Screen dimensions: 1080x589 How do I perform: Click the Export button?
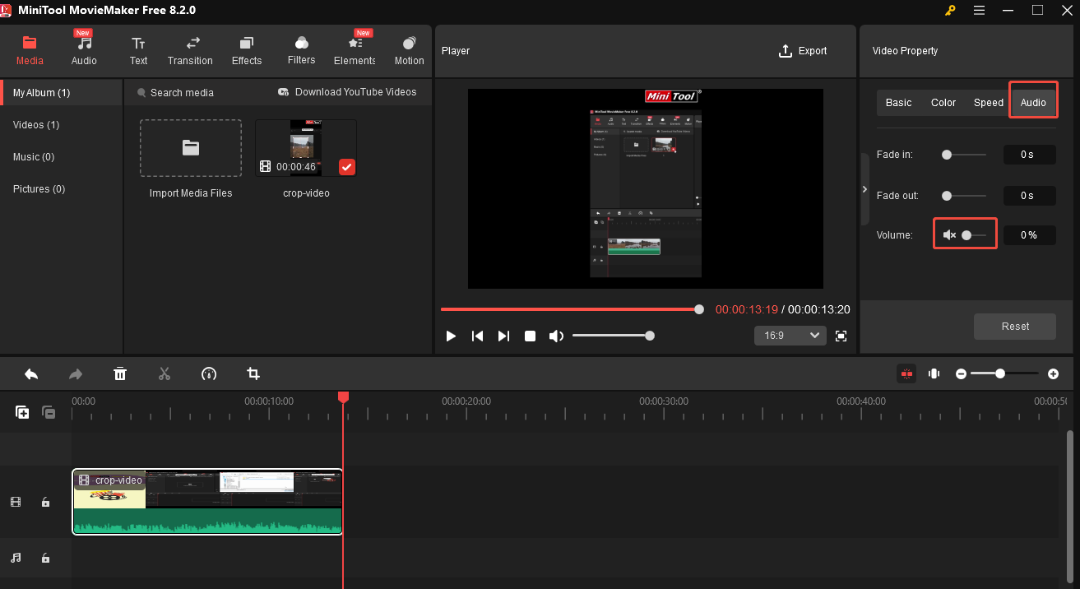click(x=803, y=51)
